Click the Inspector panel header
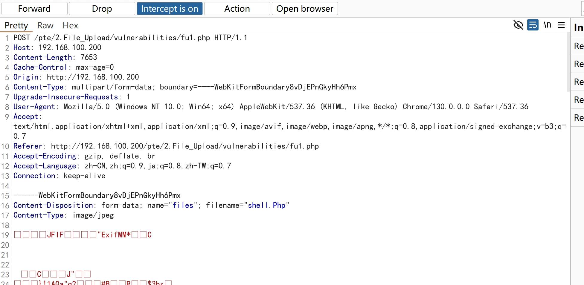The width and height of the screenshot is (584, 285). pos(578,27)
